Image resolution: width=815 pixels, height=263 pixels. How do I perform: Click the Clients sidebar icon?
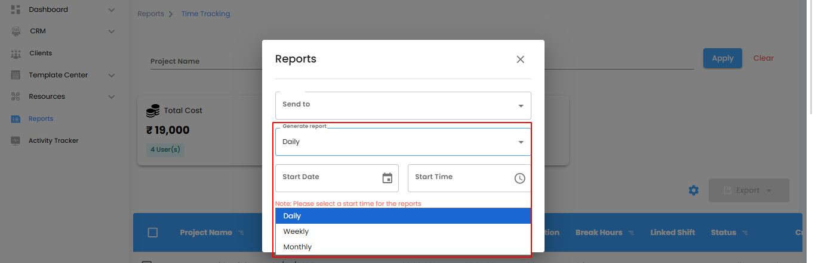click(x=16, y=54)
